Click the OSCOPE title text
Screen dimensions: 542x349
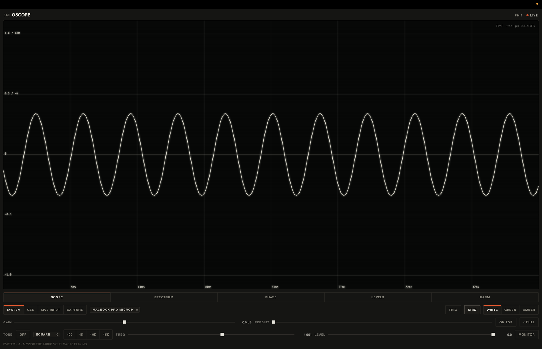[x=21, y=15]
